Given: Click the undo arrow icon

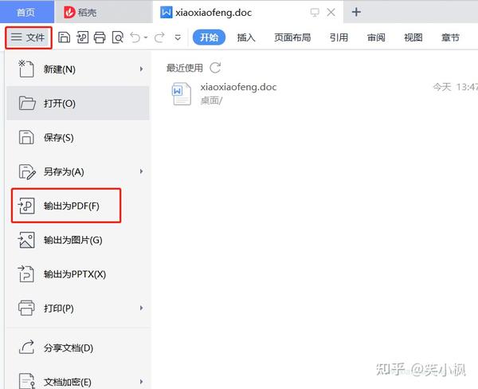Looking at the screenshot, I should pyautogui.click(x=135, y=37).
